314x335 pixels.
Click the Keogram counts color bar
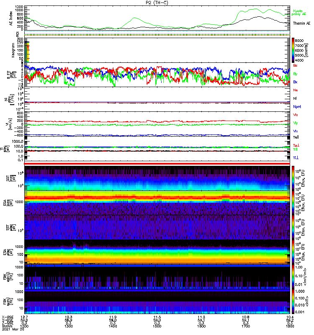(x=293, y=50)
